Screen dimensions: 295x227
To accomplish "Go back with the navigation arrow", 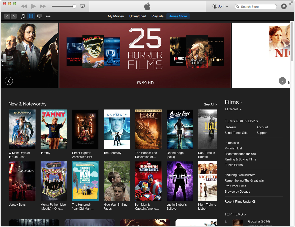I will coord(7,16).
